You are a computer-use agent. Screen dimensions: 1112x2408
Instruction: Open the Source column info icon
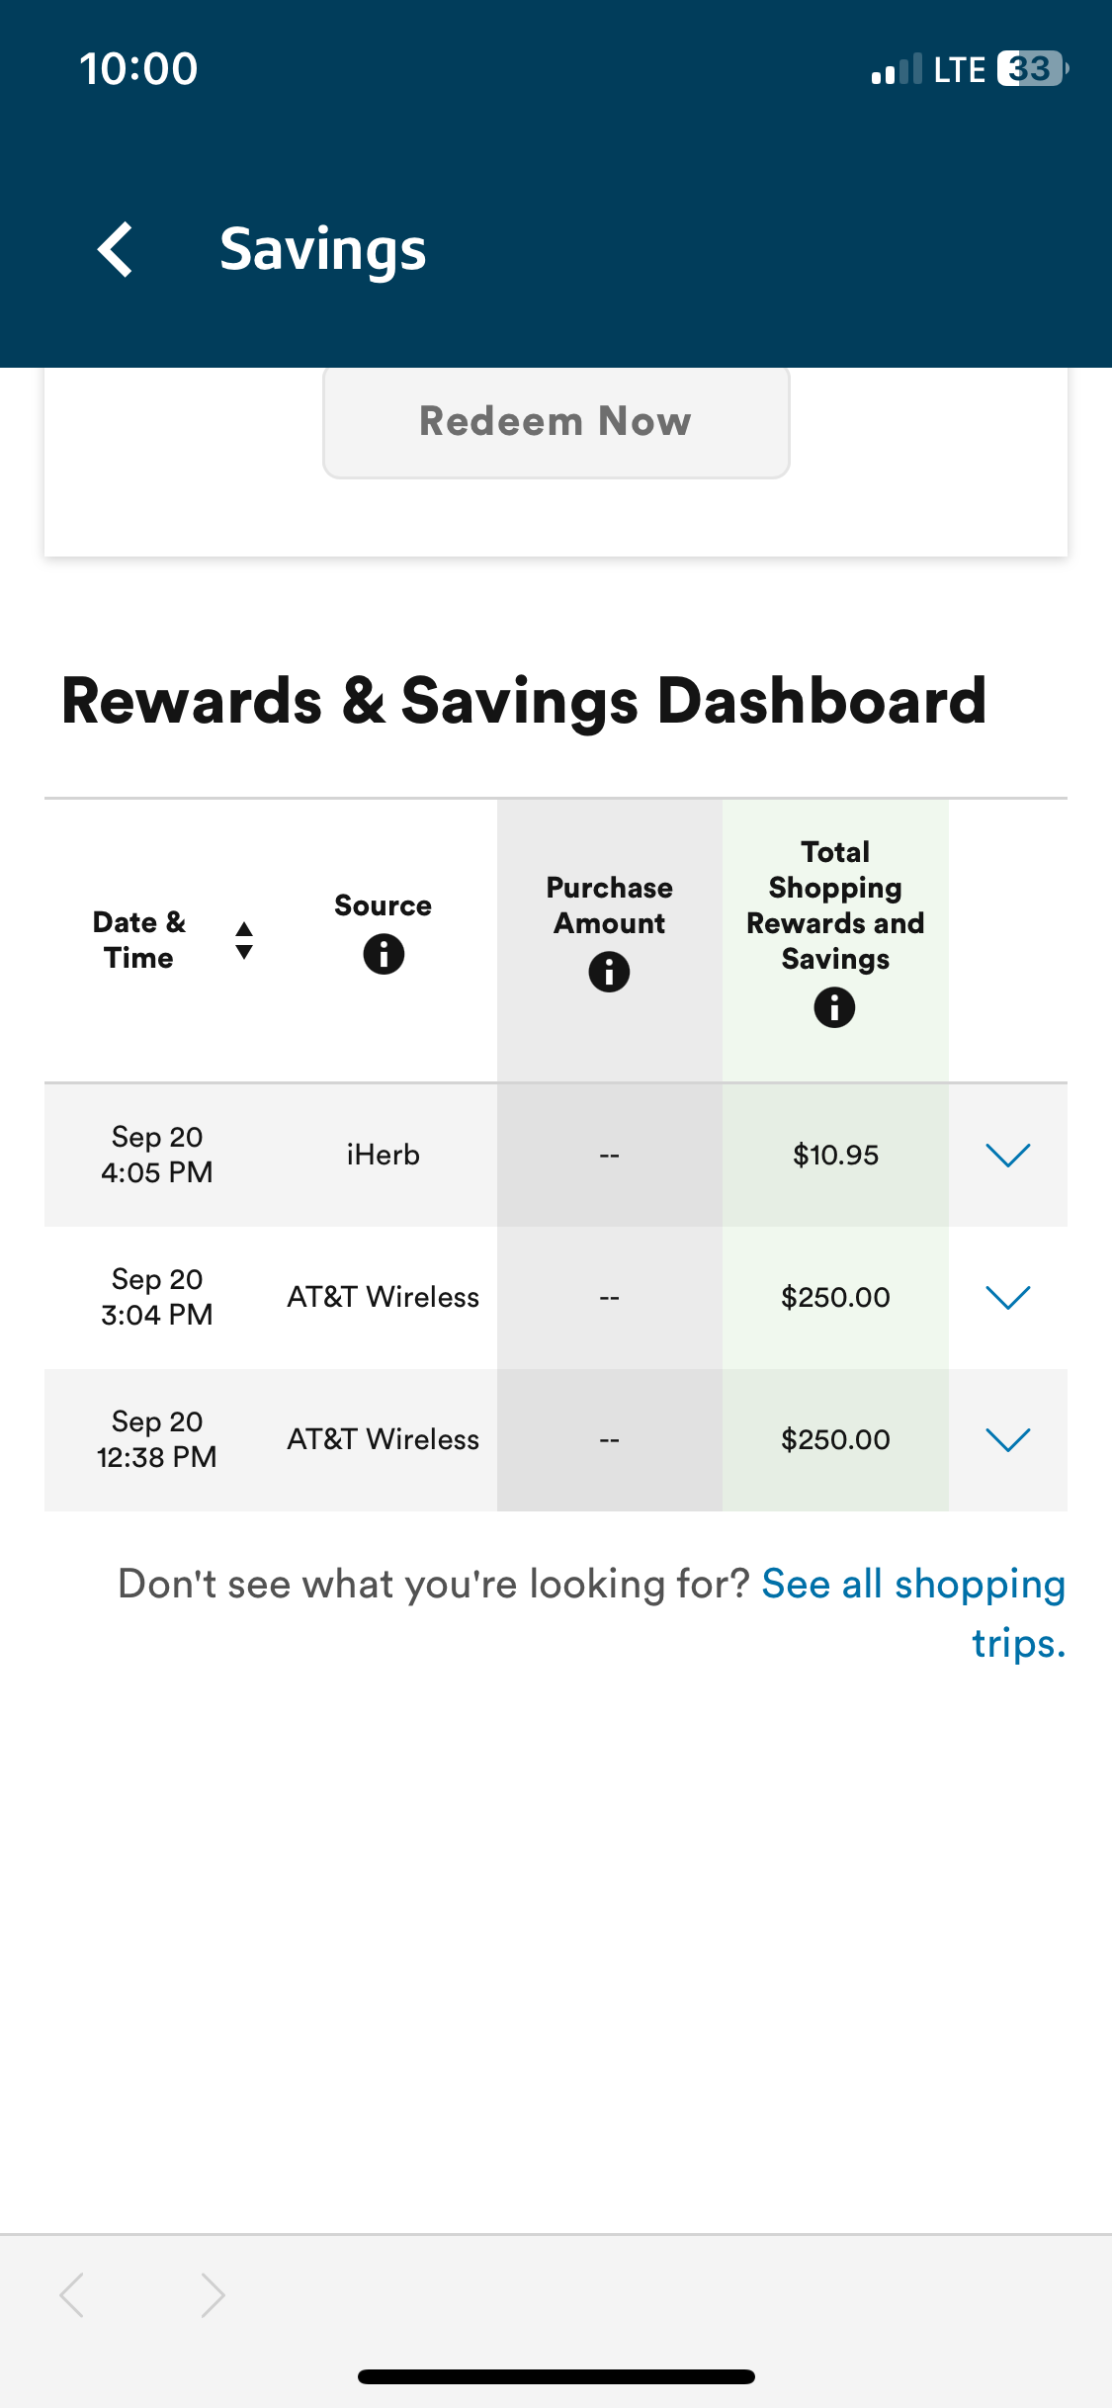coord(384,954)
